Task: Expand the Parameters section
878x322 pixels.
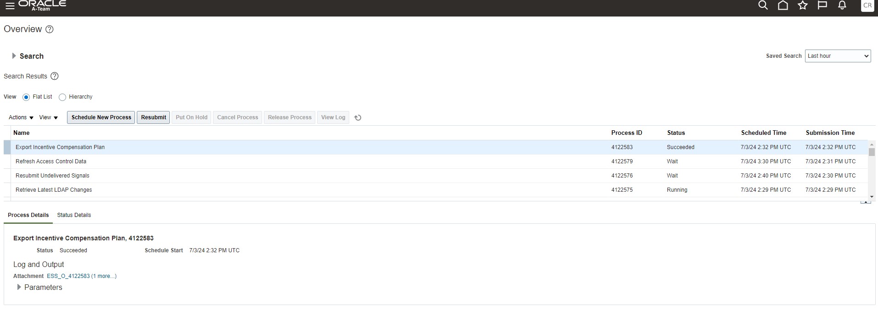Action: (x=19, y=287)
